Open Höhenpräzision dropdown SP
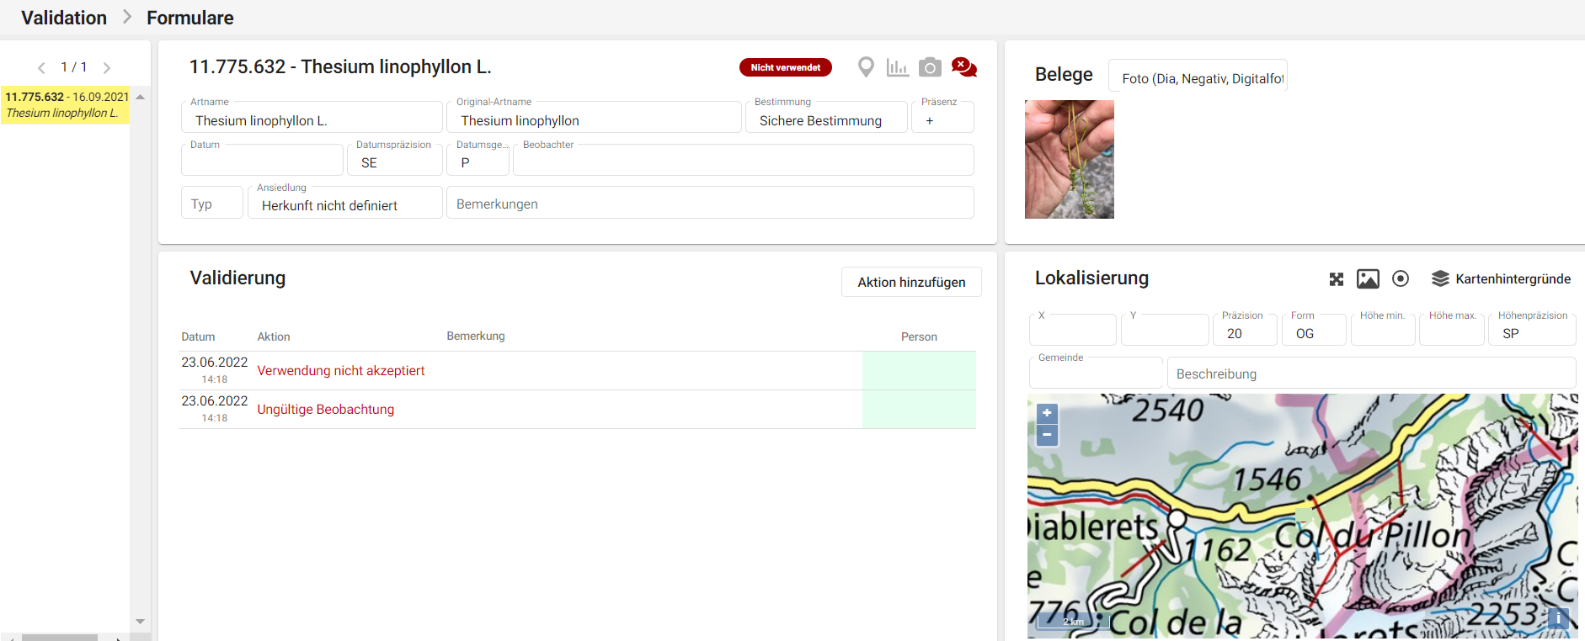This screenshot has height=641, width=1585. 1533,330
